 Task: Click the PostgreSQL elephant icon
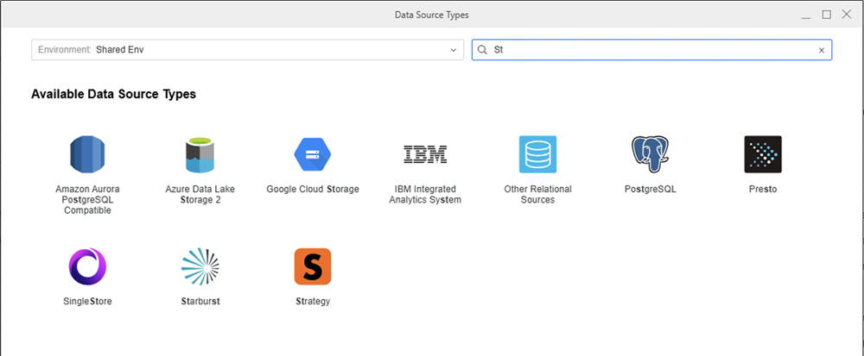point(650,154)
